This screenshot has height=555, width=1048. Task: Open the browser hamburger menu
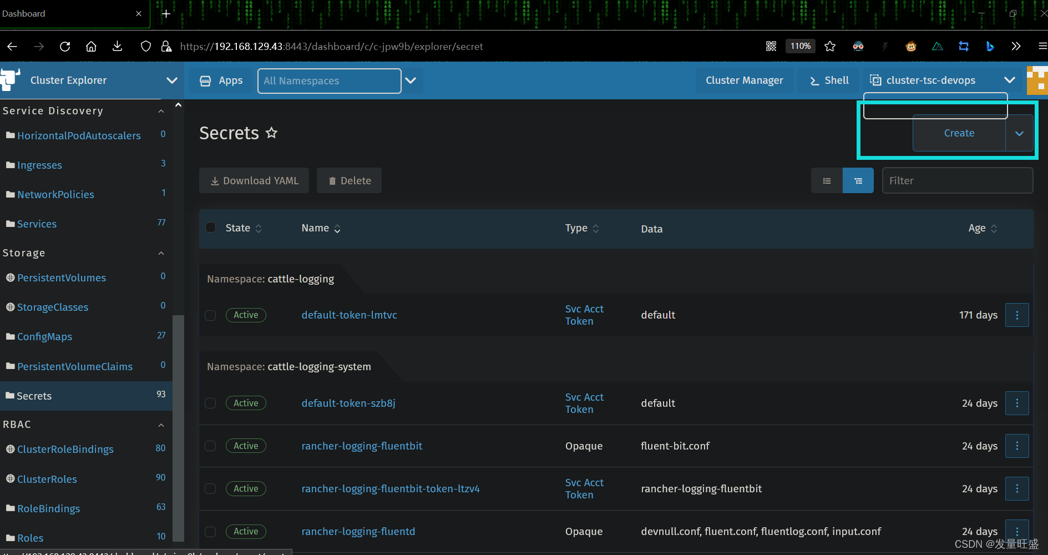coord(1042,46)
